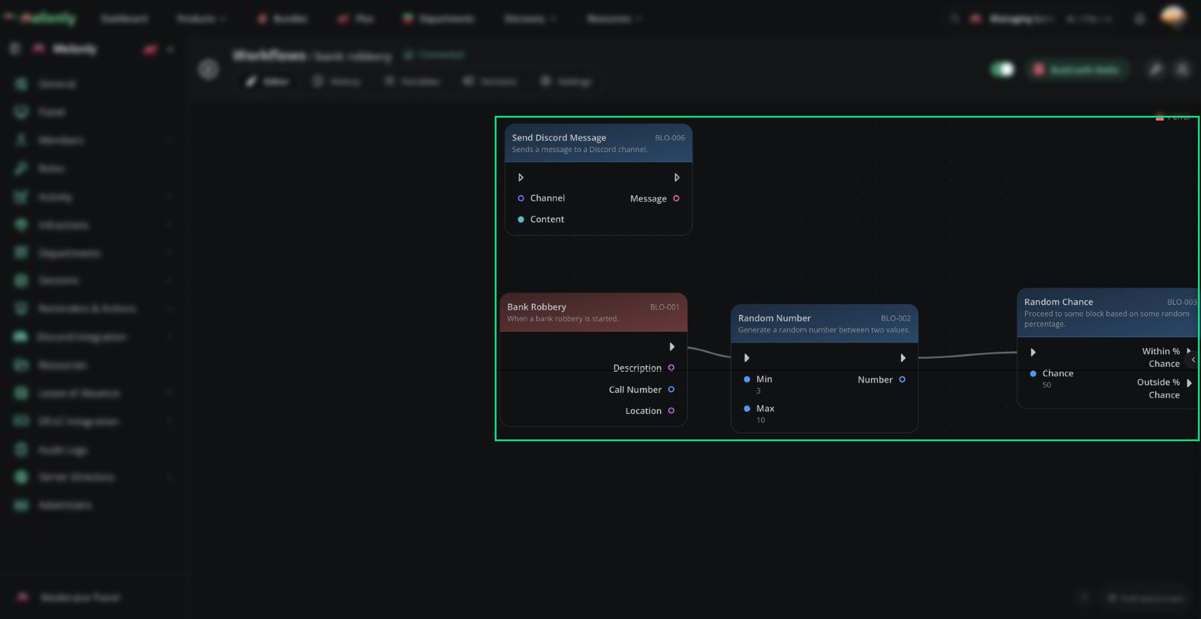Select the Channel input port
The height and width of the screenshot is (619, 1201).
click(x=520, y=198)
